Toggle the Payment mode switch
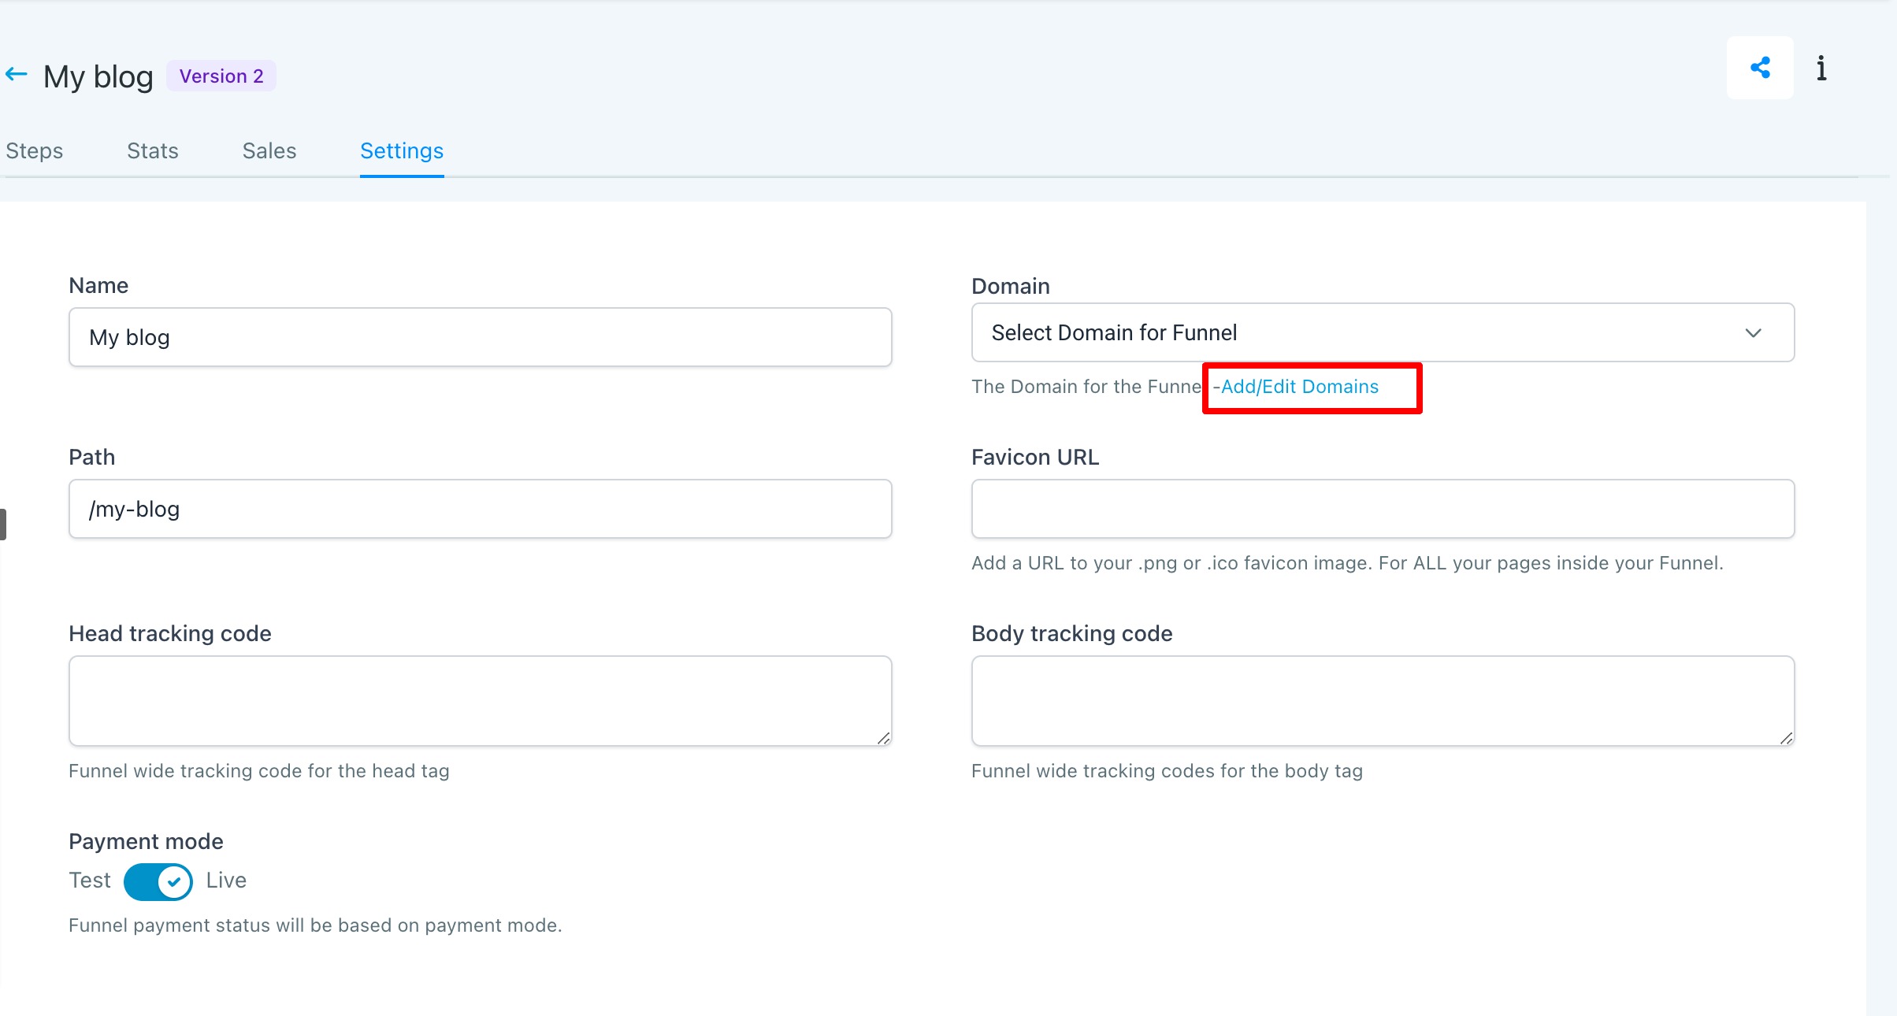 click(158, 881)
